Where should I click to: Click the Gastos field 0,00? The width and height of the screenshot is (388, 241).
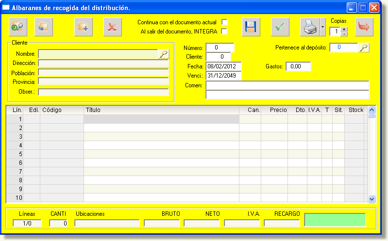point(298,66)
